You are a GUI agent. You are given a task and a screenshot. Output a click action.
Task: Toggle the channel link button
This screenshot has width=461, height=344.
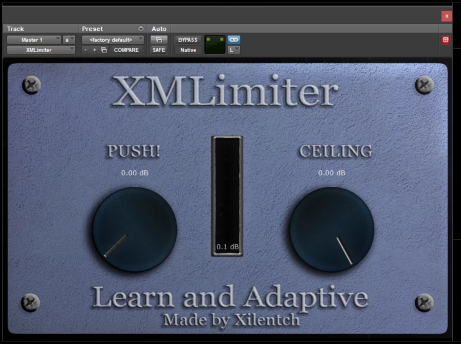234,40
